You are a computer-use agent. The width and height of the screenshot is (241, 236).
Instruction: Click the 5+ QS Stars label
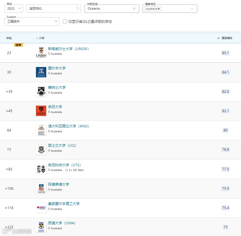pos(76,170)
